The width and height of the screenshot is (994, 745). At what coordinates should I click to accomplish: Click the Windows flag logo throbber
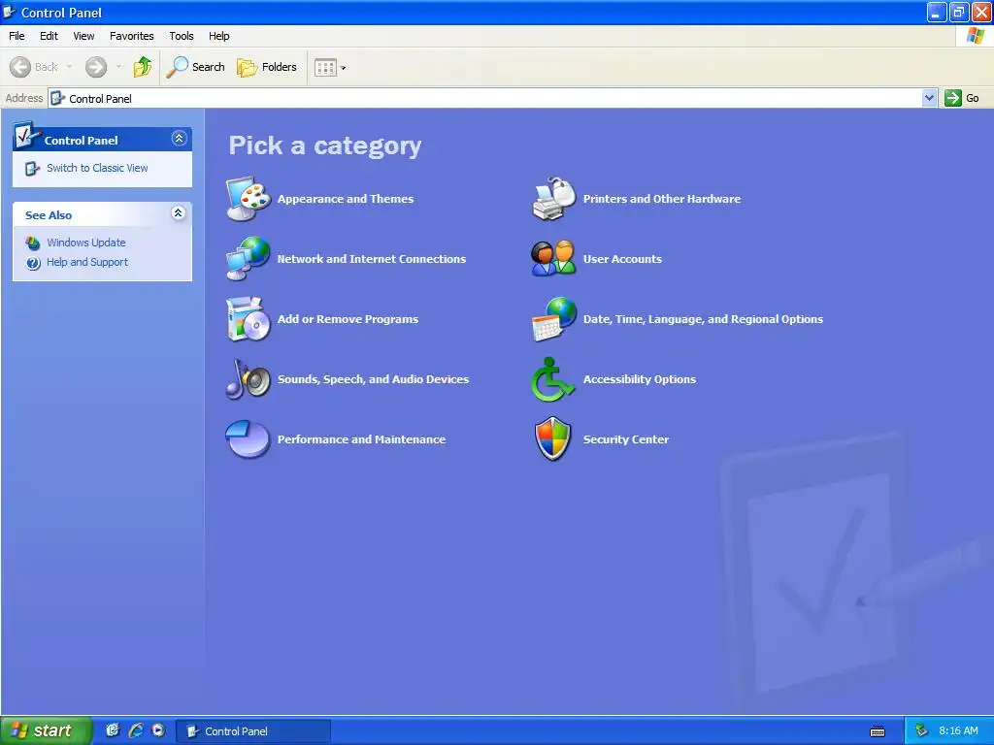(976, 36)
